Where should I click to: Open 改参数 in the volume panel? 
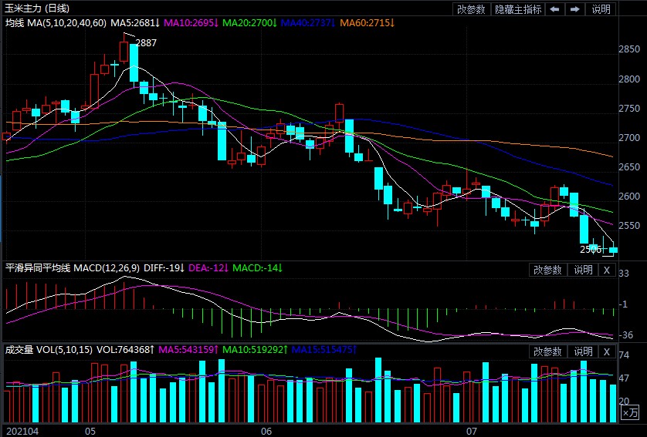coord(547,351)
